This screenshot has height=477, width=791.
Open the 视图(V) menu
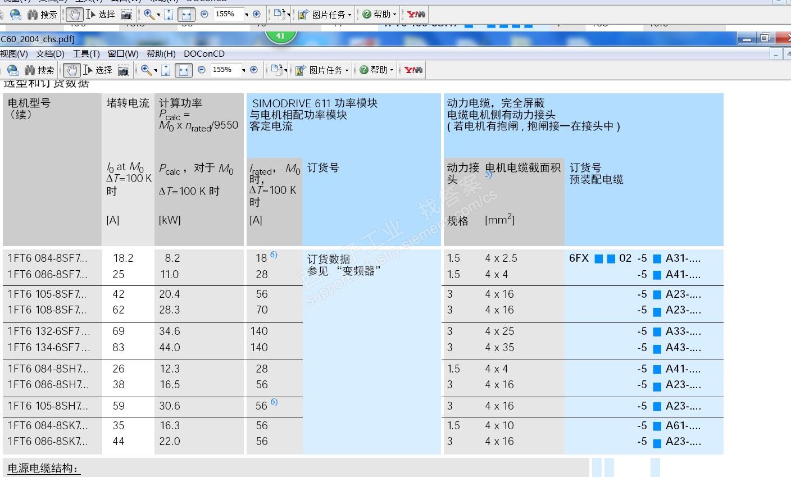pos(13,54)
